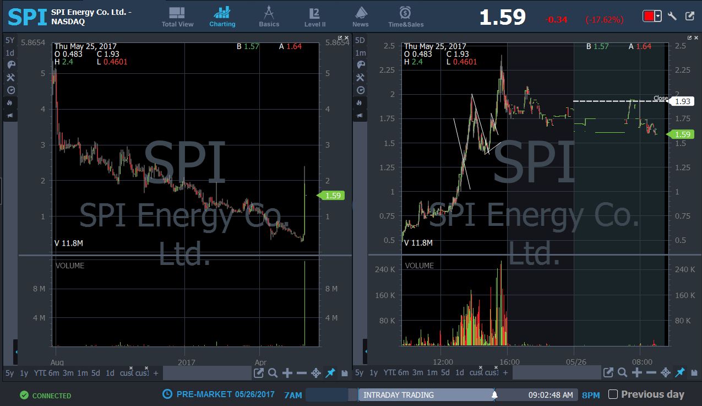Click left chart clock icon
The height and width of the screenshot is (406, 702).
[x=11, y=90]
